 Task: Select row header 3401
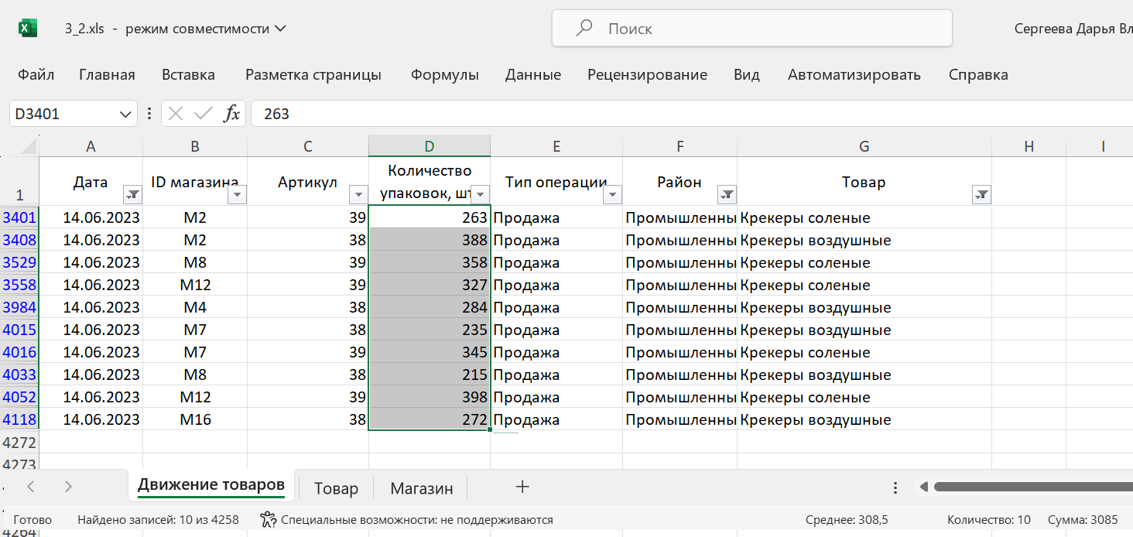tap(19, 217)
